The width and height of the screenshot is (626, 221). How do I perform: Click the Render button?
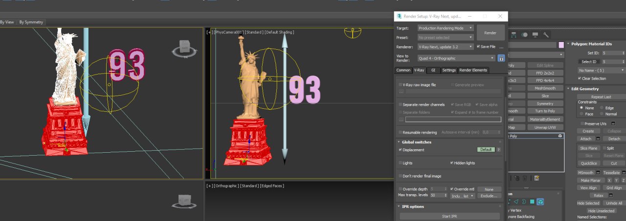tap(491, 33)
